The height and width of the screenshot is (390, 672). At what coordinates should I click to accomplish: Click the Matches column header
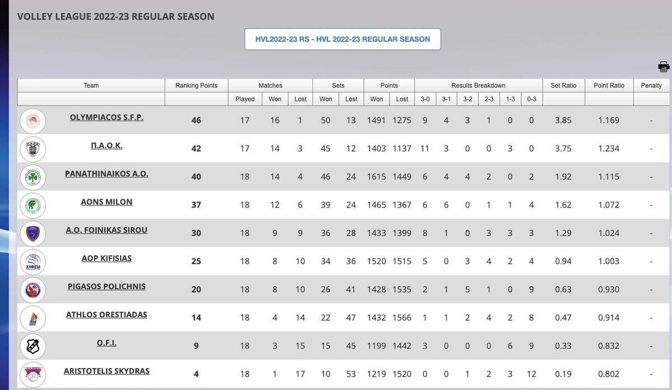pyautogui.click(x=270, y=86)
